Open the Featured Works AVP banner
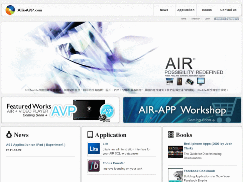The width and height of the screenshot is (243, 182). (x=60, y=110)
